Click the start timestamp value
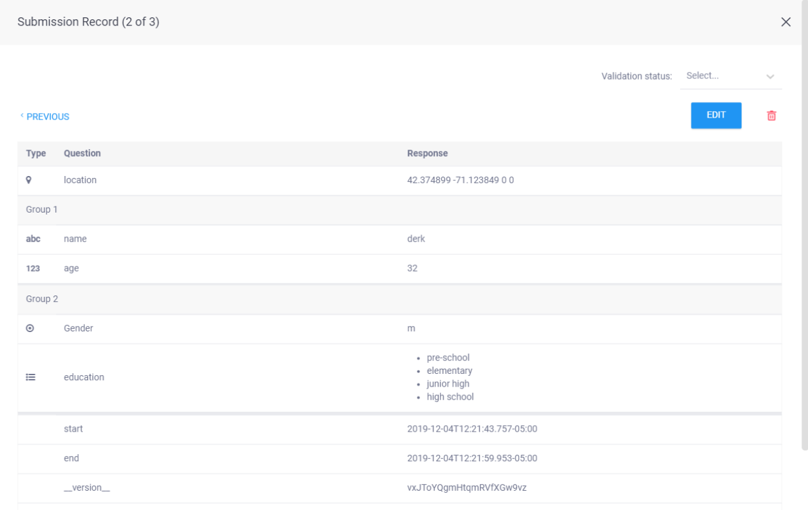 point(472,429)
